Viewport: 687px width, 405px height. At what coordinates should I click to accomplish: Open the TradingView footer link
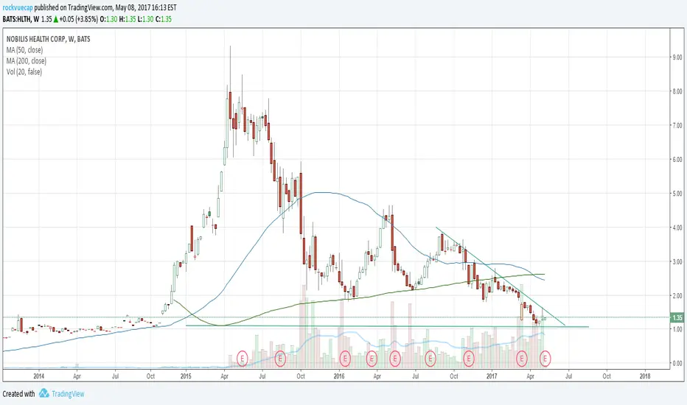[x=68, y=394]
